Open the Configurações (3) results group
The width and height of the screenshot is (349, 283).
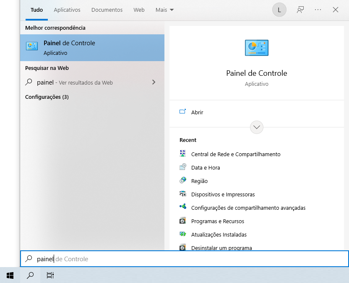pyautogui.click(x=47, y=97)
